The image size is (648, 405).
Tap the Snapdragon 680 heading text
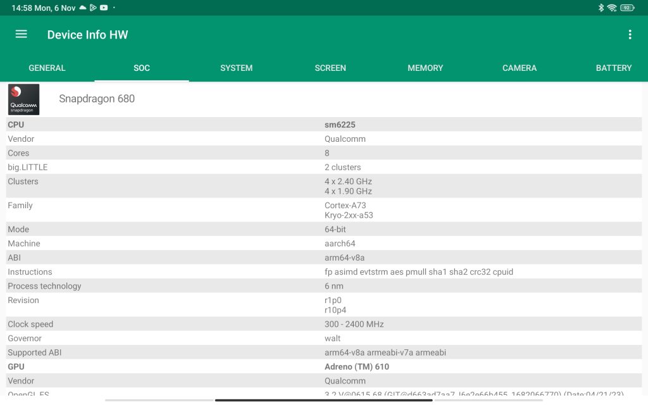click(97, 99)
